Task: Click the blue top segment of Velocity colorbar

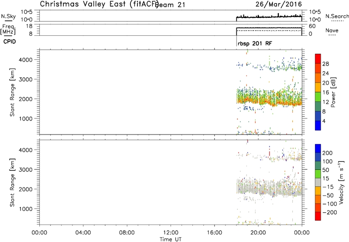Action: (318, 149)
